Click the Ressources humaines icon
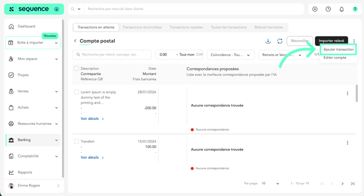The height and width of the screenshot is (196, 364). tap(11, 124)
